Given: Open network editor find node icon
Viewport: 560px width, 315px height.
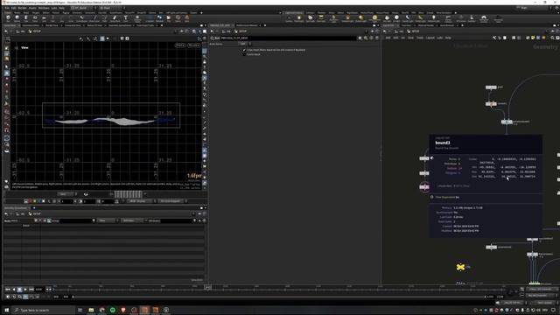Looking at the screenshot, I should click(x=552, y=38).
